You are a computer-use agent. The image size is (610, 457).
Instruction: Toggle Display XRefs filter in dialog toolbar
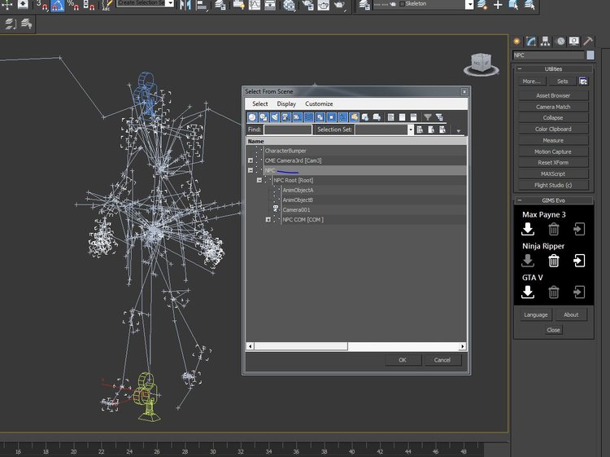[x=331, y=117]
